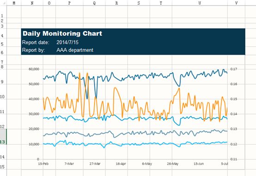The width and height of the screenshot is (256, 176).
Task: Click the 15-Feb date axis label
Action: pos(43,163)
